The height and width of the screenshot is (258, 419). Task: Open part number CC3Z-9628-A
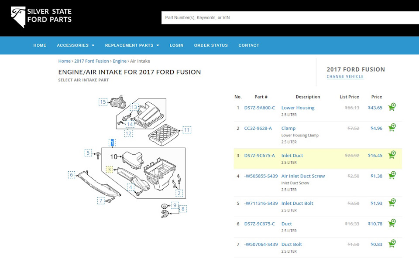pyautogui.click(x=258, y=128)
